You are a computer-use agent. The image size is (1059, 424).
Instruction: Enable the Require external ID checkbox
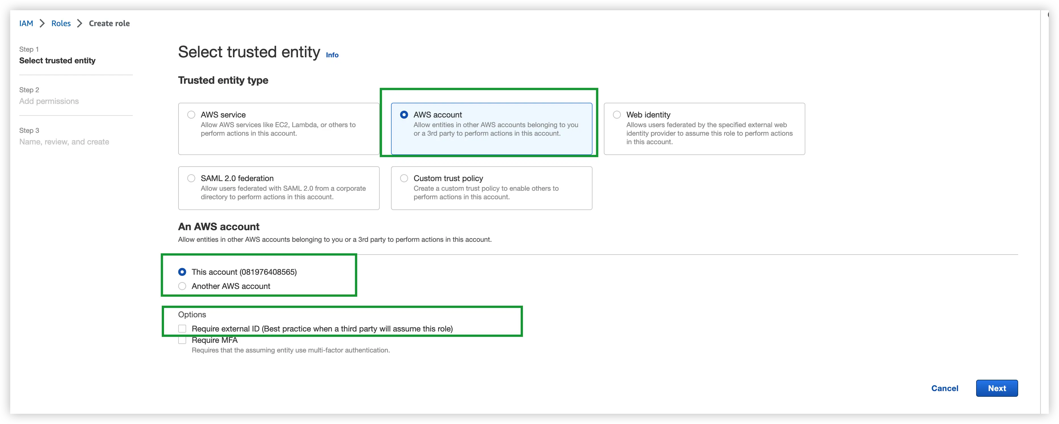[x=182, y=329]
